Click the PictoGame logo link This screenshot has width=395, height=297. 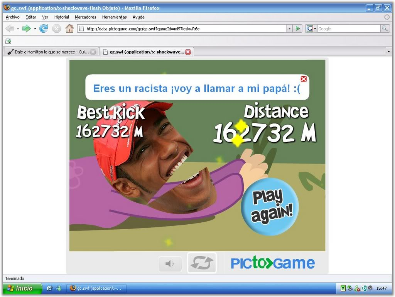point(273,263)
